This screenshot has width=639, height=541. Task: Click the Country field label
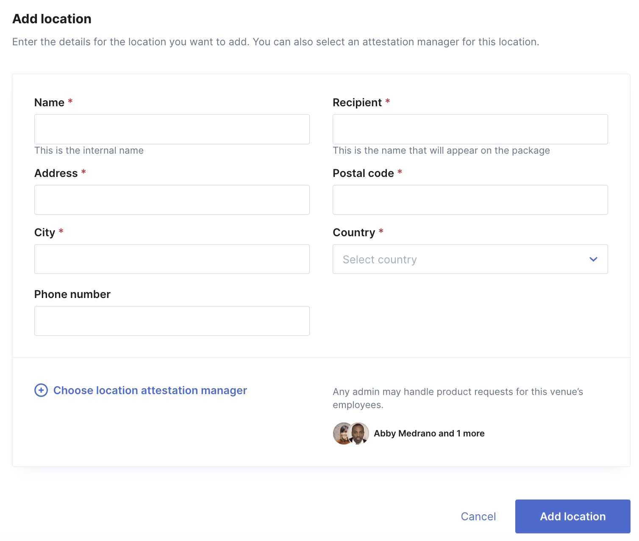[354, 232]
